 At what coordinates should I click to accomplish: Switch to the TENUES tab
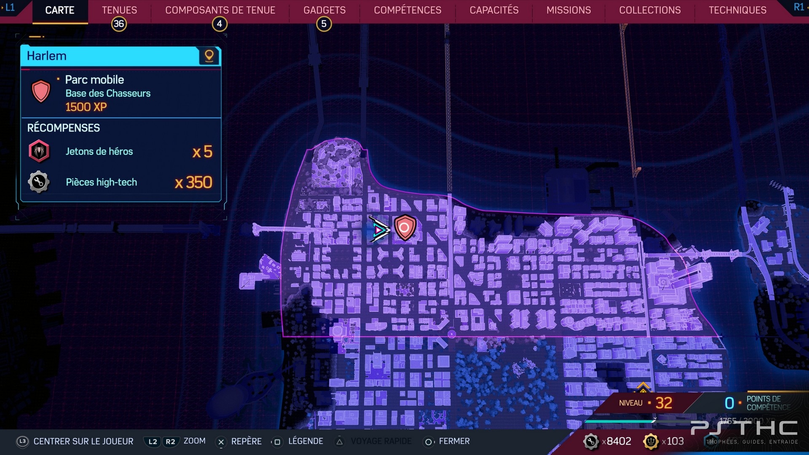(x=119, y=10)
